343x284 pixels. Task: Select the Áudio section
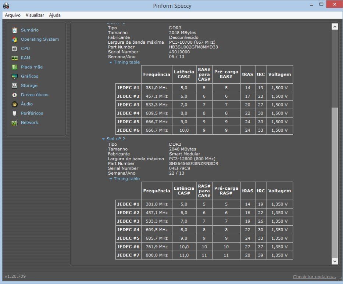coord(27,104)
